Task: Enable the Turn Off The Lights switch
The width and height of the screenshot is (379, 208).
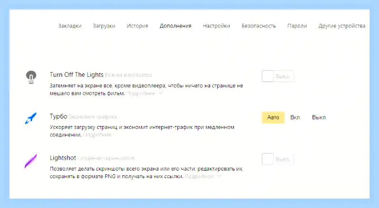Action: point(277,76)
